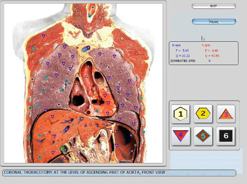The image size is (247, 184).
Task: Select the red inverted triangle icon 4
Action: point(181,136)
